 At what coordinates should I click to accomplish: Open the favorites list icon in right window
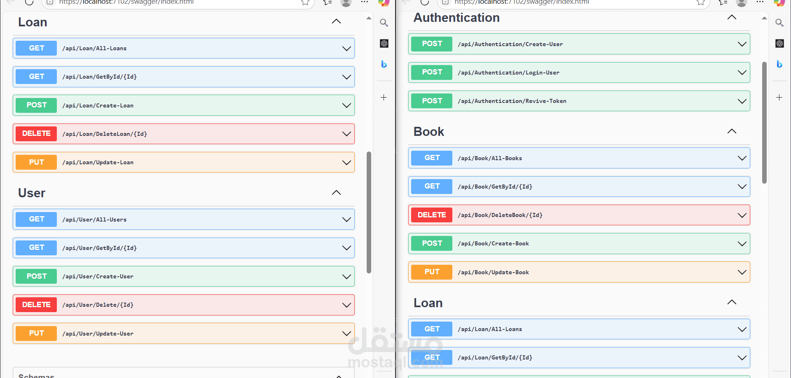pos(723,2)
